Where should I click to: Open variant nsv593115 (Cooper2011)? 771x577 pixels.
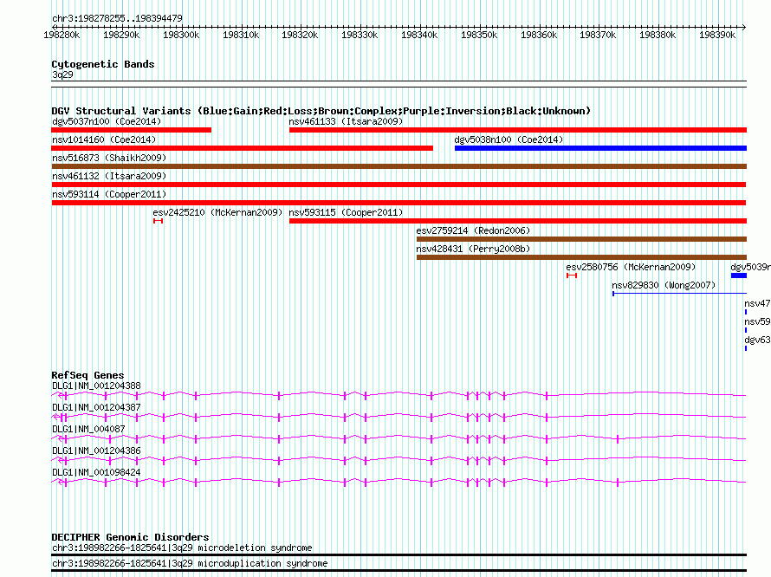click(518, 221)
